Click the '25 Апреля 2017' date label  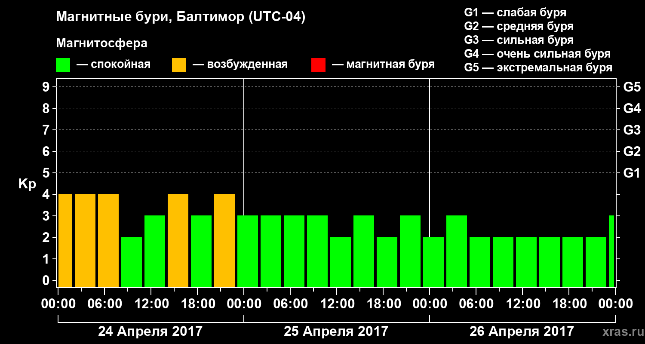336,332
